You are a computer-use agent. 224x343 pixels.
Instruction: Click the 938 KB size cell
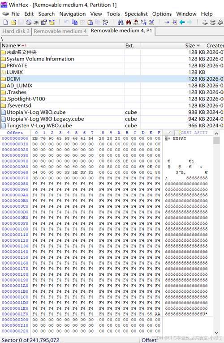pyautogui.click(x=197, y=112)
